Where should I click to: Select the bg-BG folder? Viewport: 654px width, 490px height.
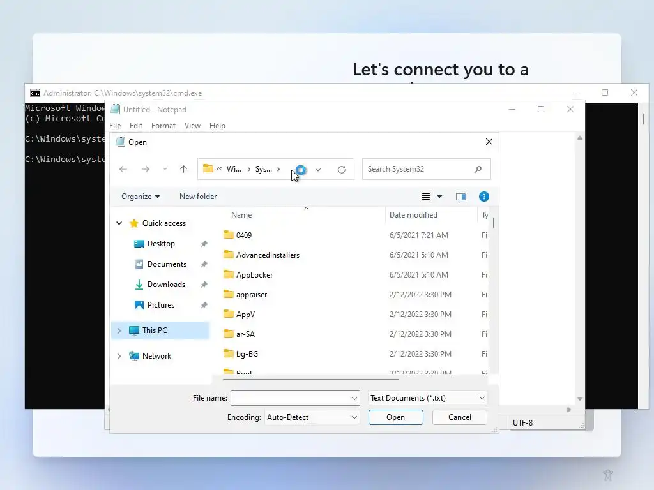coord(247,354)
